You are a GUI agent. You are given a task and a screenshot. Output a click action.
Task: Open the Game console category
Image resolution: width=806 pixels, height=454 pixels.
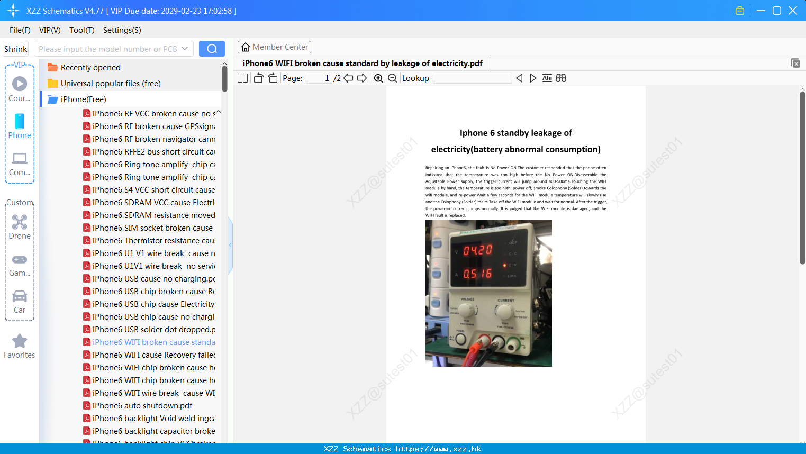tap(20, 265)
